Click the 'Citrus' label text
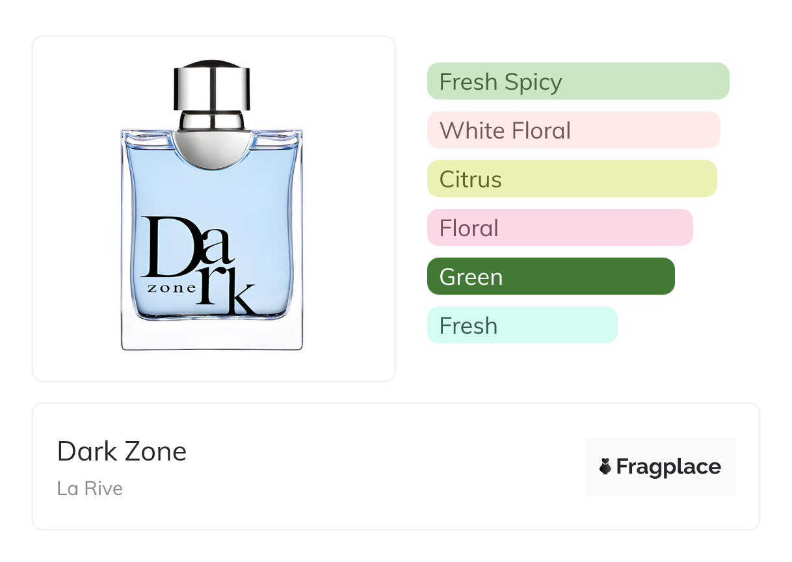This screenshot has width=792, height=562. tap(470, 180)
